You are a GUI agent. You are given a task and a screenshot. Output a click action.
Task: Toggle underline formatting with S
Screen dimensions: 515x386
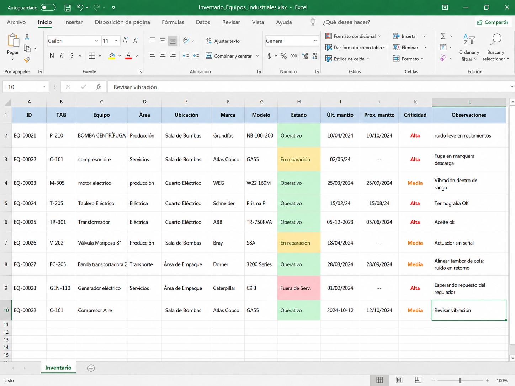pyautogui.click(x=72, y=56)
